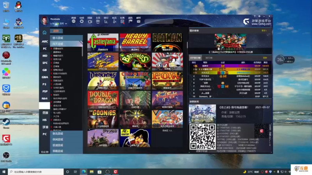
Task: Click the user avatar picture
Action: coord(44,21)
